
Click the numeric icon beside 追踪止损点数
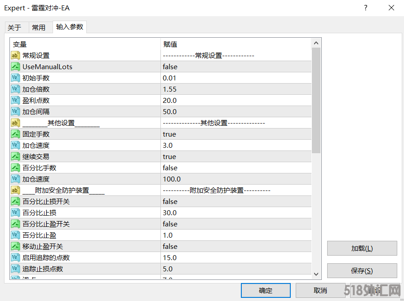(15, 269)
